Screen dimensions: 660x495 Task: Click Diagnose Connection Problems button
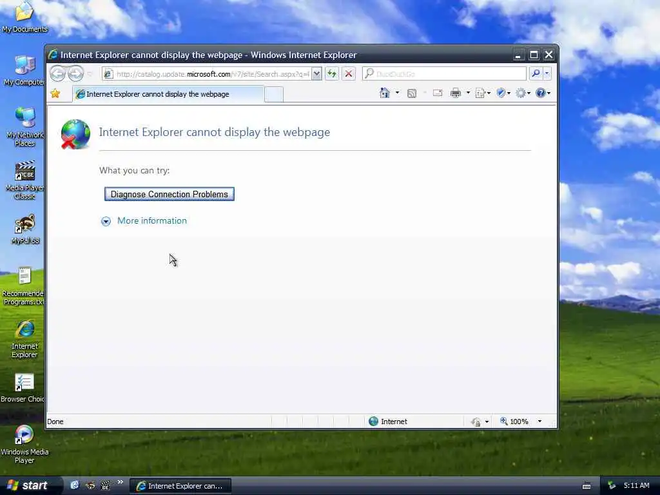(170, 194)
